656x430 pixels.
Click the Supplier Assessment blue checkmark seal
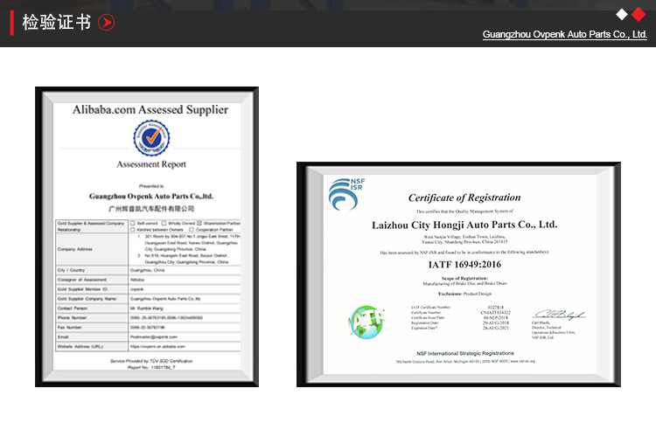[151, 138]
